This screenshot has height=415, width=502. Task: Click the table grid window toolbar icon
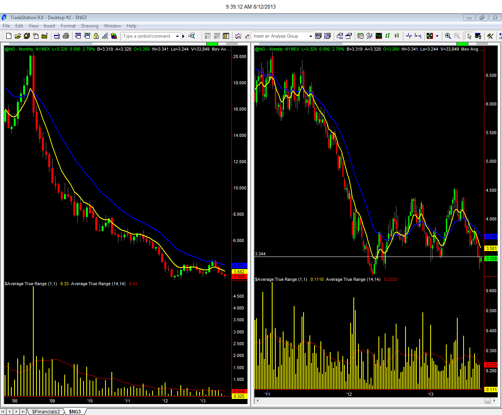pos(226,36)
